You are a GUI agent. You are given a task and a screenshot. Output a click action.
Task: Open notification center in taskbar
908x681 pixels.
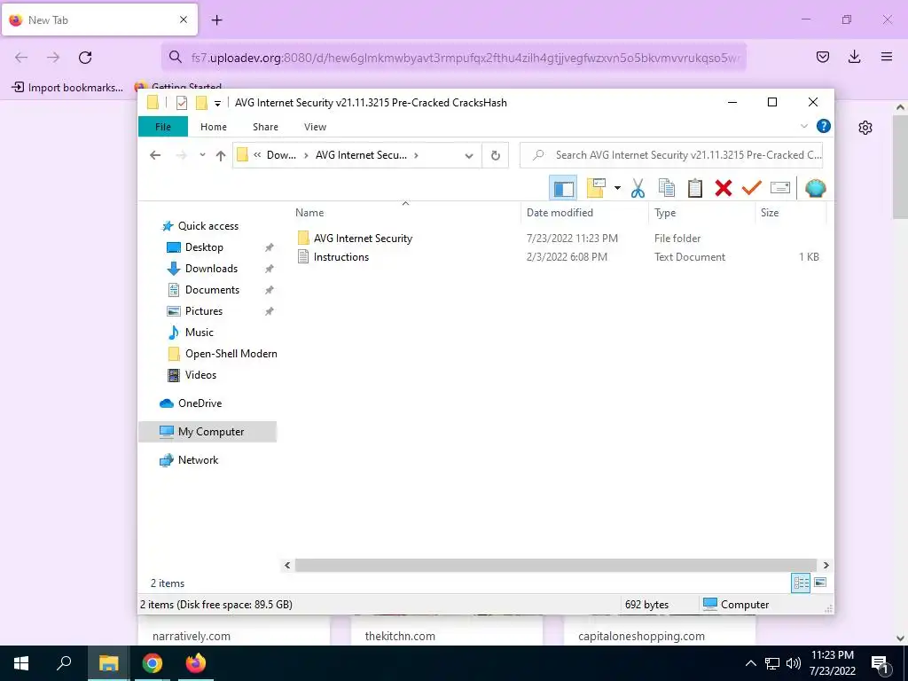[881, 663]
